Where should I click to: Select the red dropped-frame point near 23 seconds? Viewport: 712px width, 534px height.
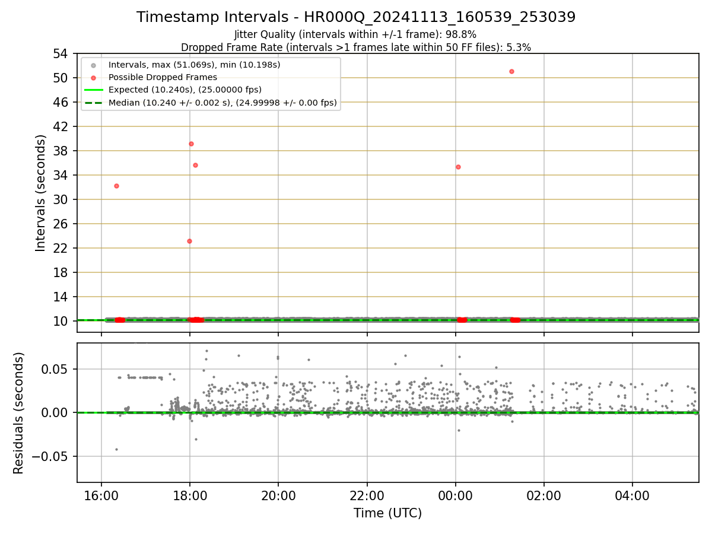(189, 241)
